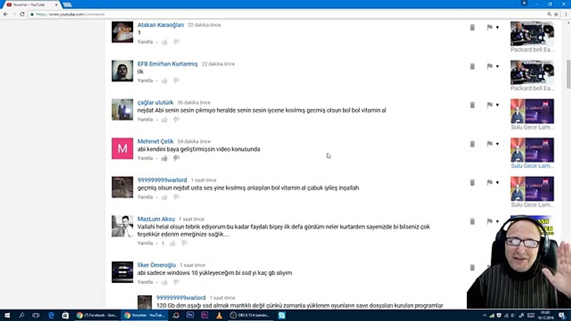Open flag dropdown on 999999999warlord's comment
This screenshot has width=571, height=321.
pyautogui.click(x=497, y=183)
